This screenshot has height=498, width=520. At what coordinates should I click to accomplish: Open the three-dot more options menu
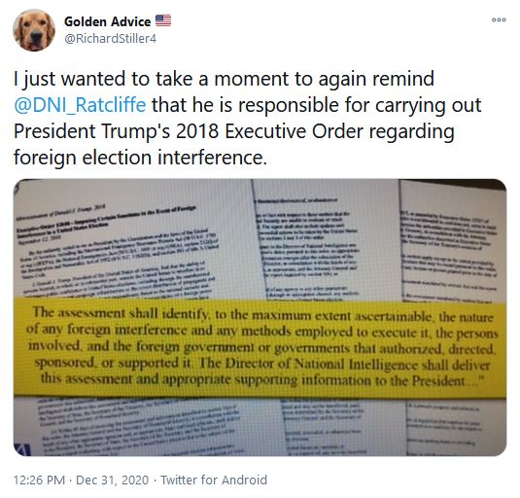click(499, 19)
